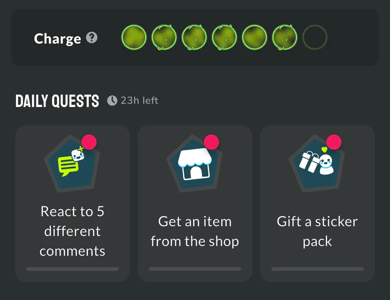The image size is (390, 300).
Task: Click the gift sticker pack quest icon
Action: (317, 163)
